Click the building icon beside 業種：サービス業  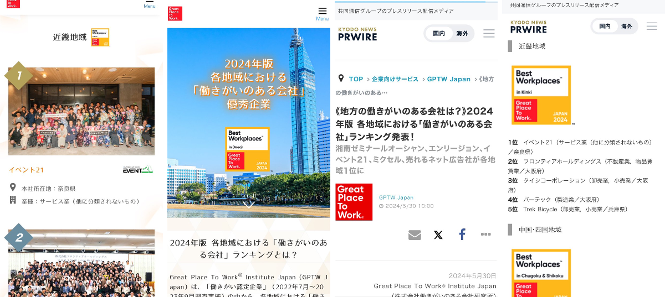coord(13,200)
